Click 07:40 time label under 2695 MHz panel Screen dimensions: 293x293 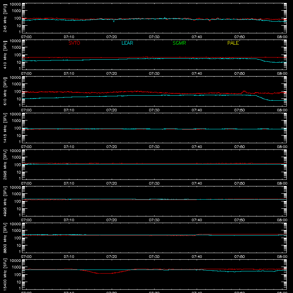197,183
